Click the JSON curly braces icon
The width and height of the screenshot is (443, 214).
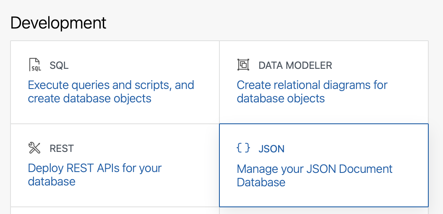(x=243, y=148)
